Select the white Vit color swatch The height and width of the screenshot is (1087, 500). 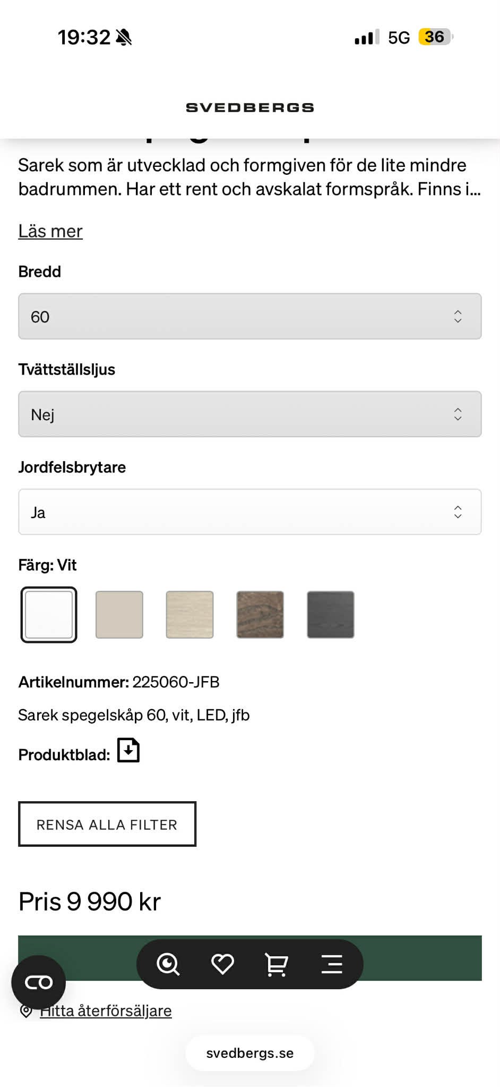(x=48, y=614)
